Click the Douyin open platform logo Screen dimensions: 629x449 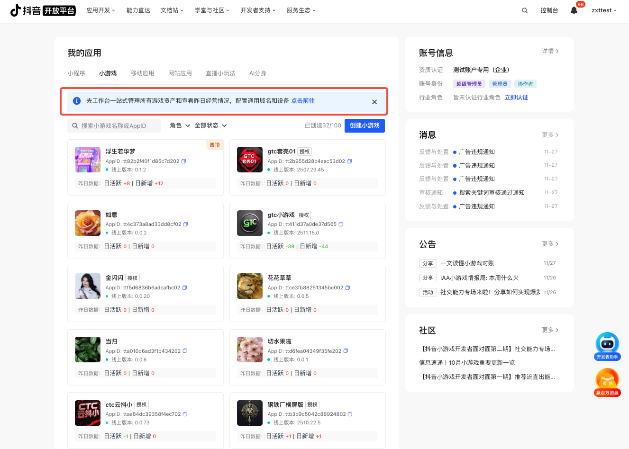[x=43, y=10]
